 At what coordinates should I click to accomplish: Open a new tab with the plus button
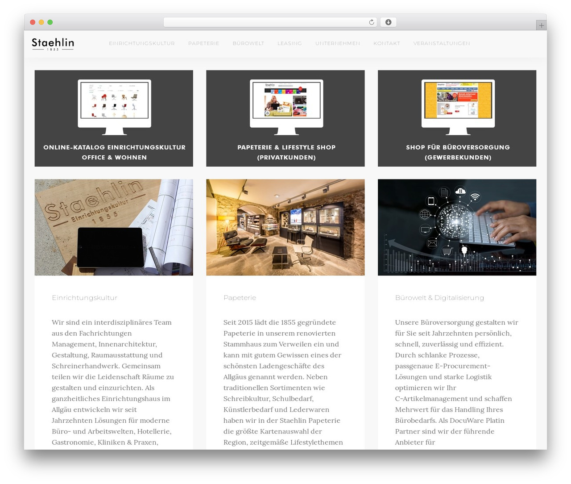[542, 25]
